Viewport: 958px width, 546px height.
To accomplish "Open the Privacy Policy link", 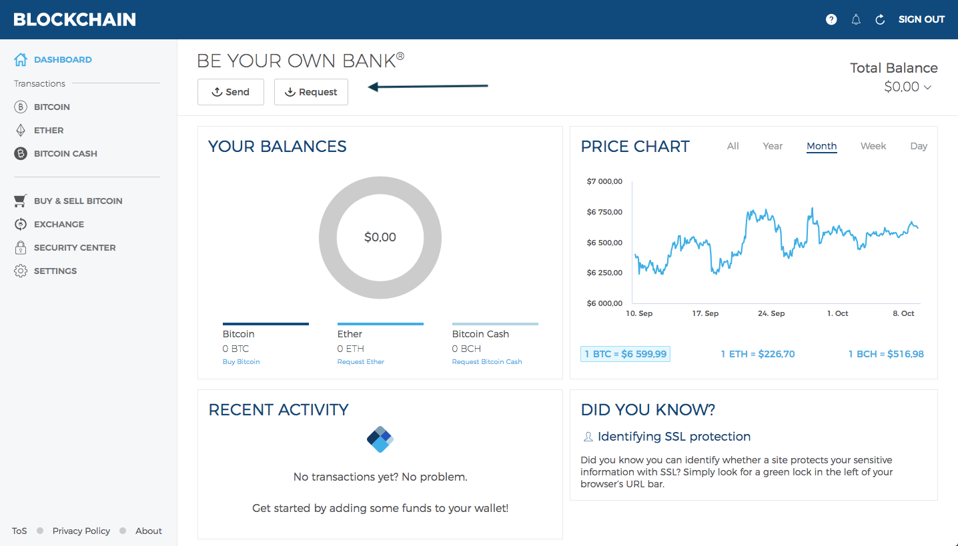I will click(x=81, y=530).
